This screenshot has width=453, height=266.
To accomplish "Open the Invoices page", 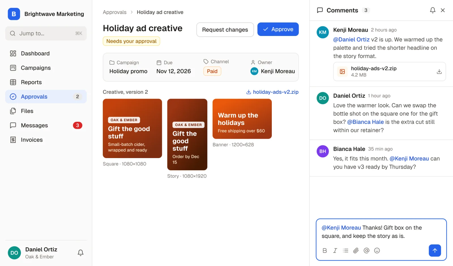I will pos(46,140).
